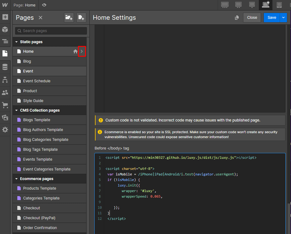Close the Pages panel
Screen dimensions: 291x234
tap(40, 18)
